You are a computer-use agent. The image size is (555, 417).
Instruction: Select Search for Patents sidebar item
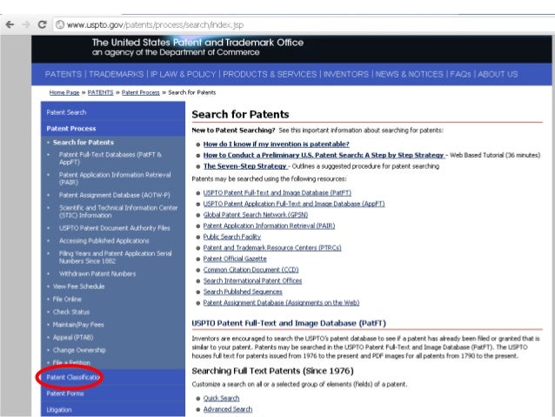[84, 143]
